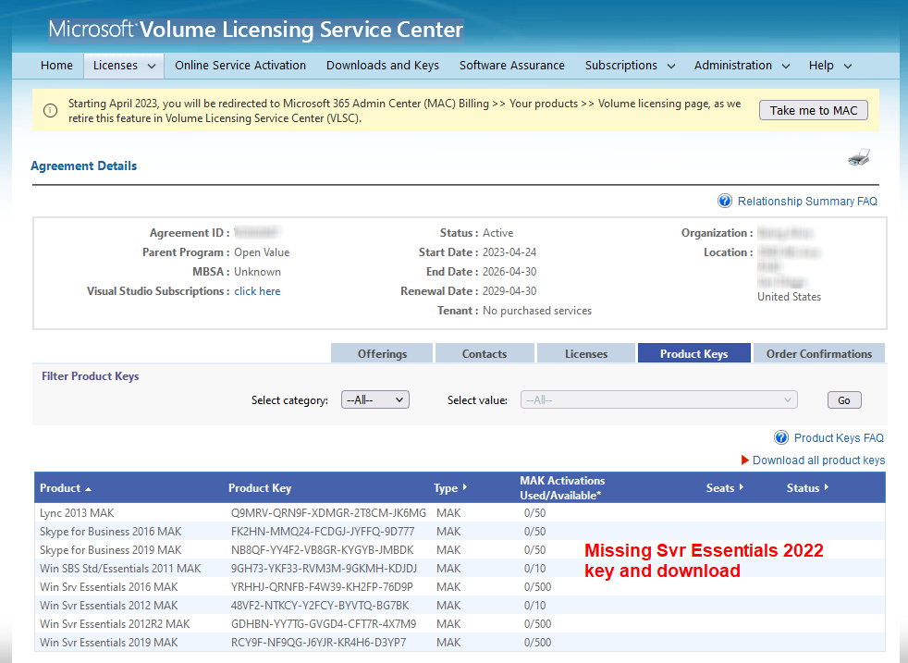908x663 pixels.
Task: Click product key Q9MRV-QRN9F-XDMGR-2T8CM-JK6MG
Action: (328, 513)
